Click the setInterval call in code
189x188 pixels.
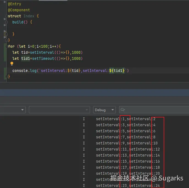point(42,52)
